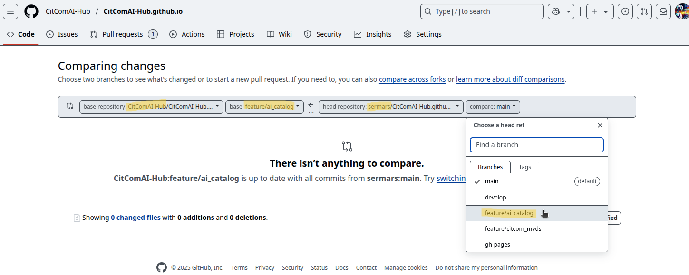Click the compare across forks link
This screenshot has width=689, height=275.
pos(412,79)
